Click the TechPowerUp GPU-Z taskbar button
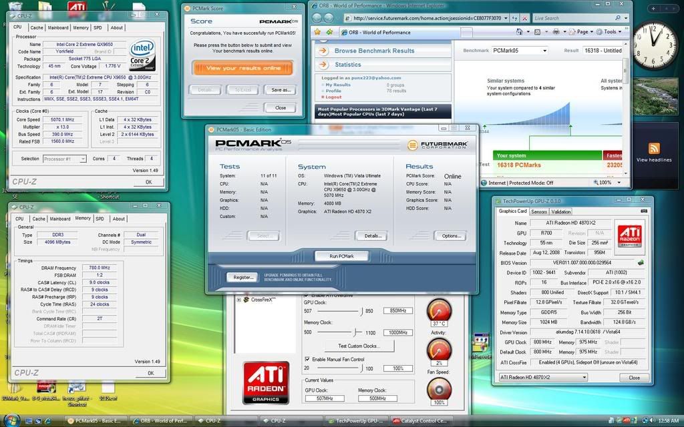Image resolution: width=684 pixels, height=427 pixels. point(355,421)
